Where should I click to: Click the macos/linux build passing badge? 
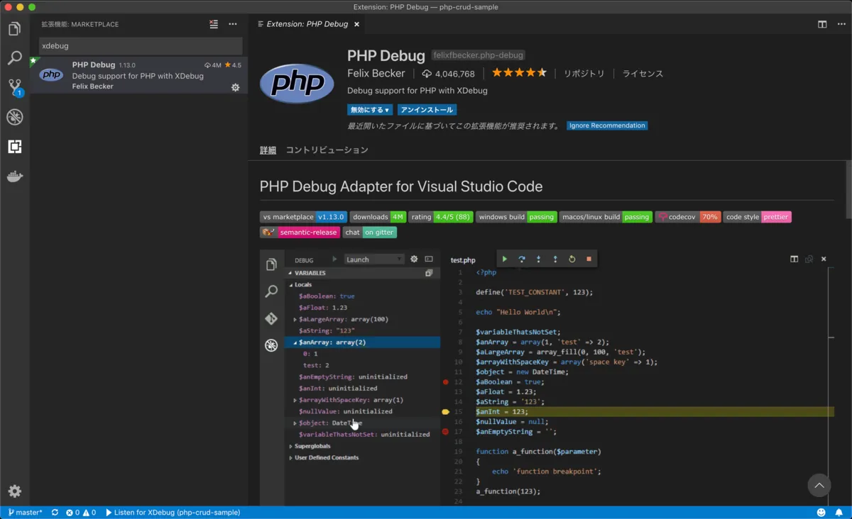click(x=606, y=217)
